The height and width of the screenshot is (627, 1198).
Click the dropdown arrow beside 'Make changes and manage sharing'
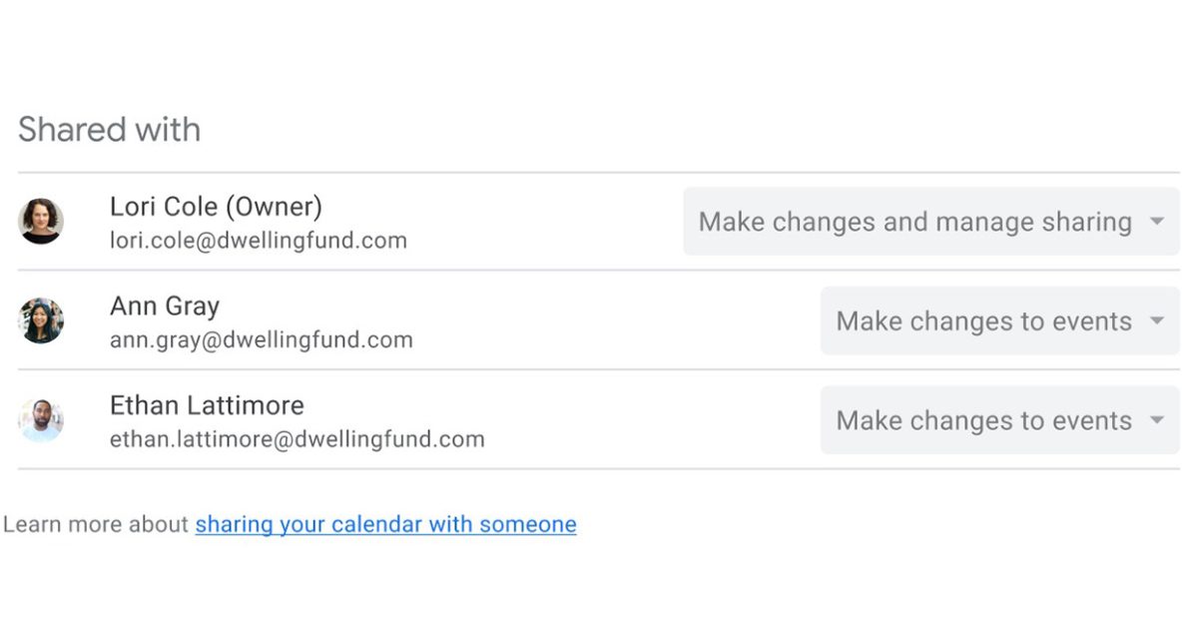point(1155,222)
